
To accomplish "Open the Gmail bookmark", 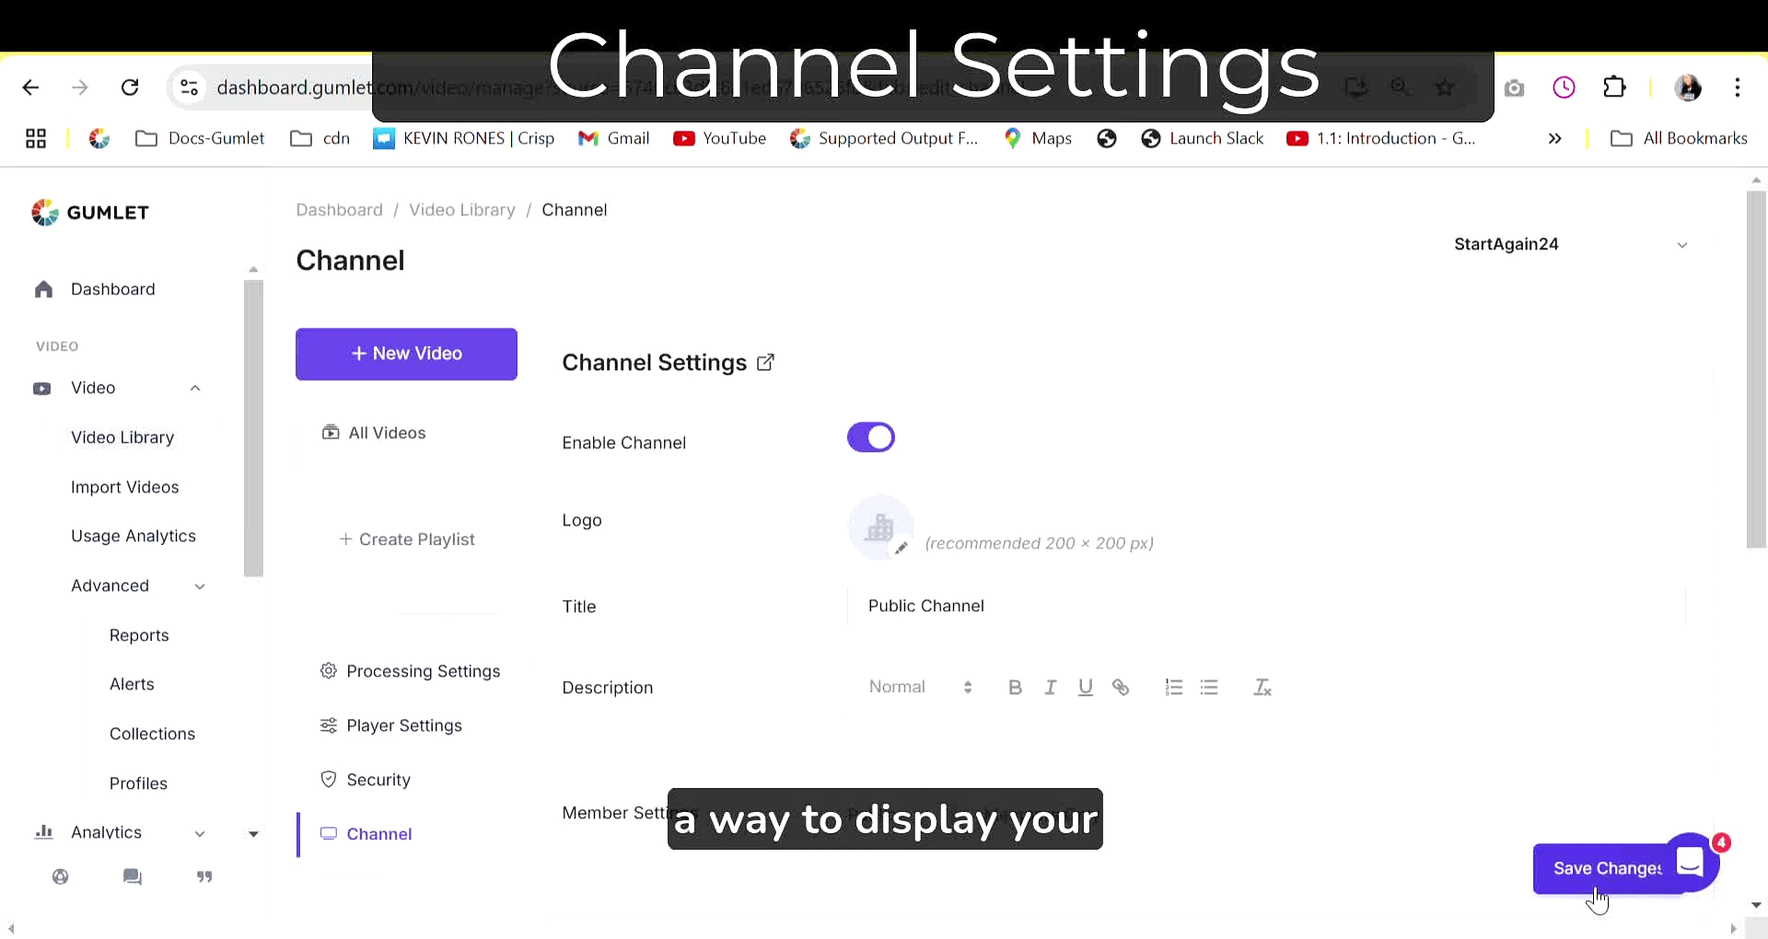I will pos(614,138).
